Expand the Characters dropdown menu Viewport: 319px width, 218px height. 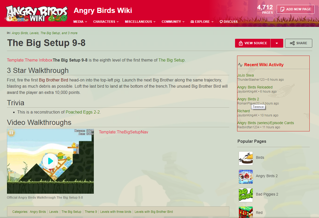click(x=106, y=22)
